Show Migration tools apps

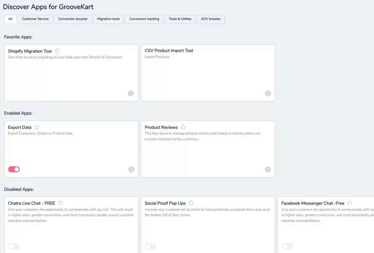pos(108,19)
